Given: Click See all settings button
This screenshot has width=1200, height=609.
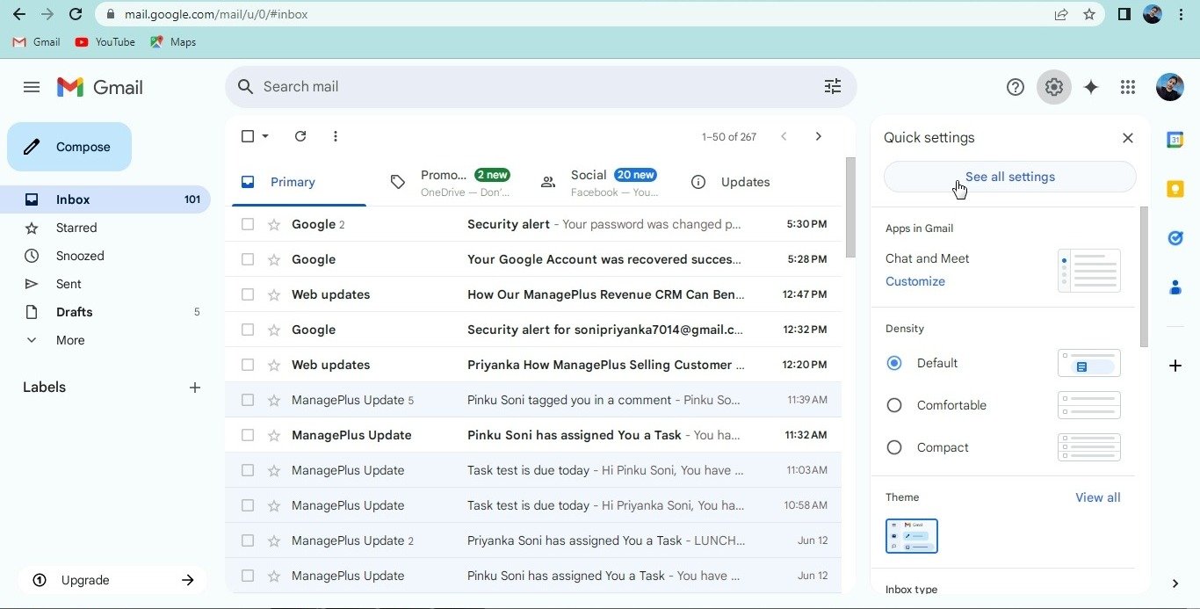Looking at the screenshot, I should click(x=1009, y=177).
